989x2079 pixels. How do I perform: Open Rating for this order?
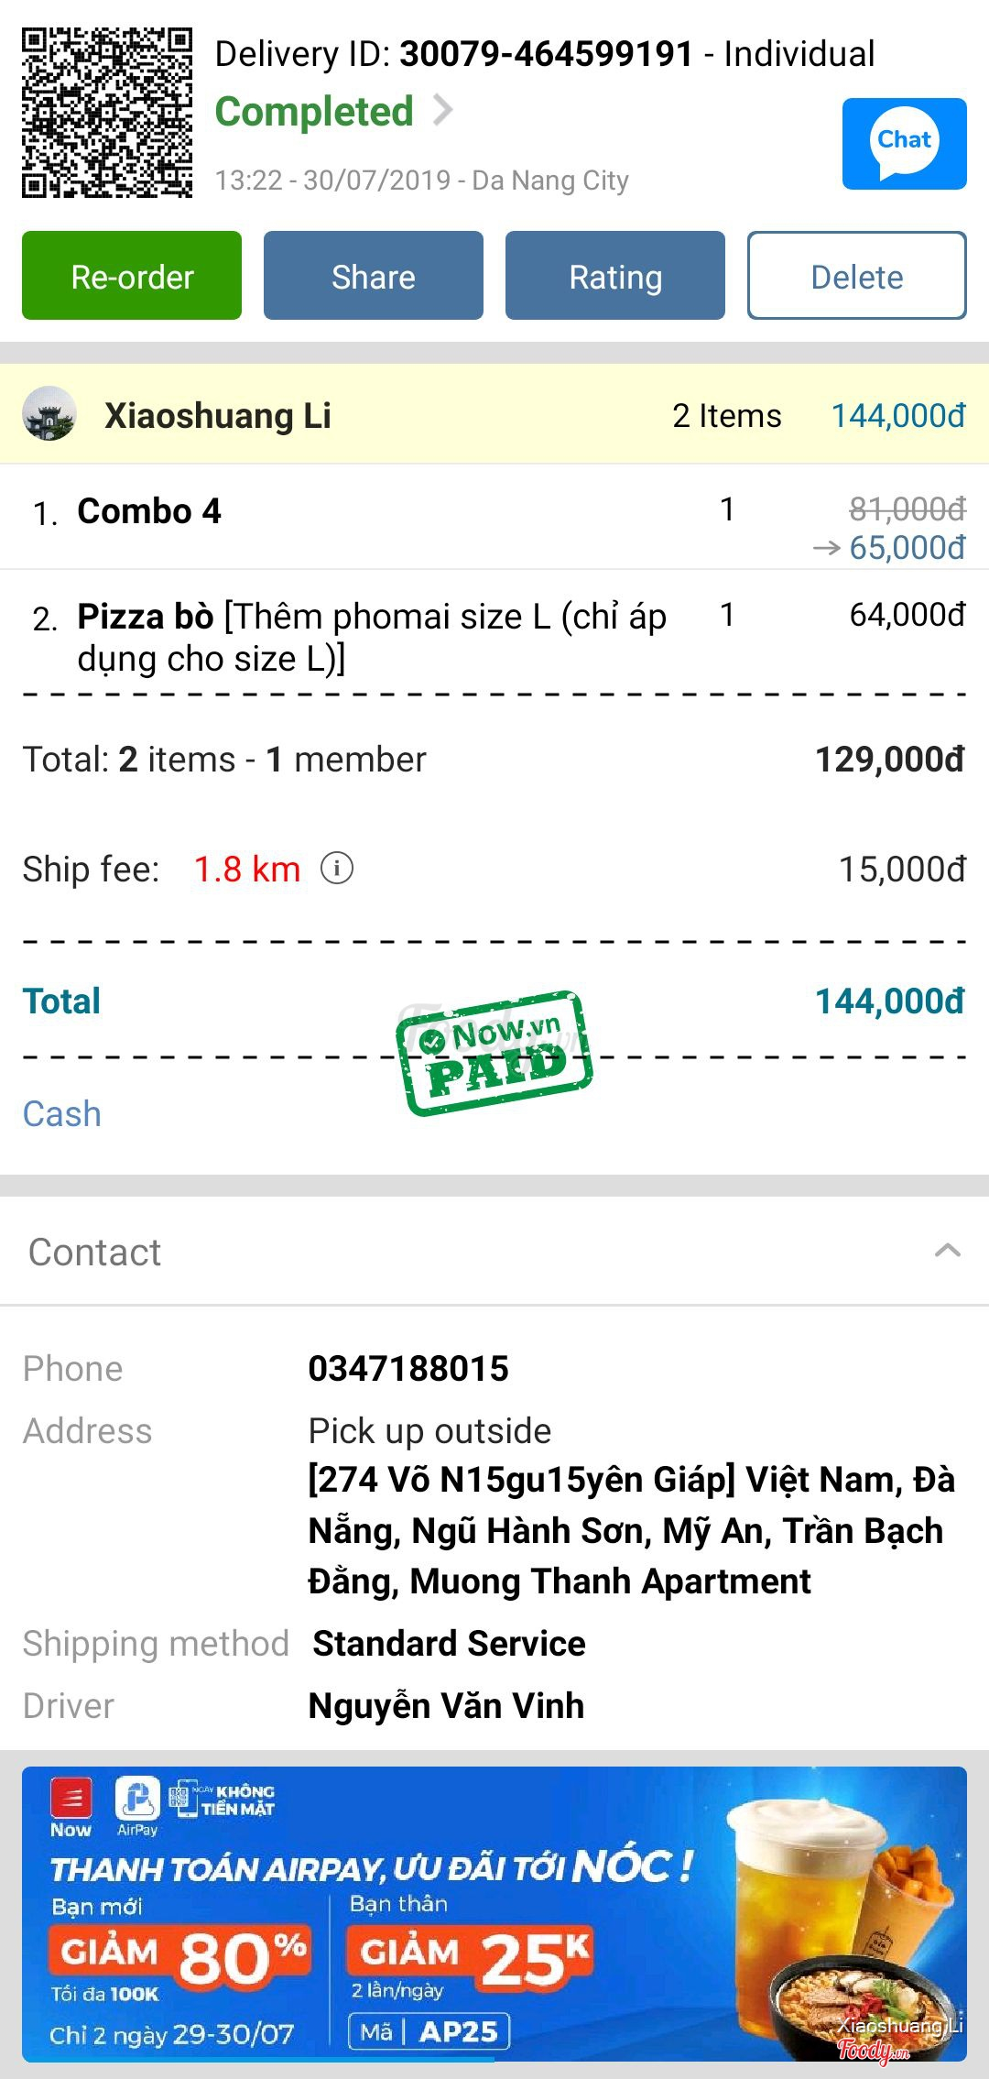pyautogui.click(x=615, y=276)
